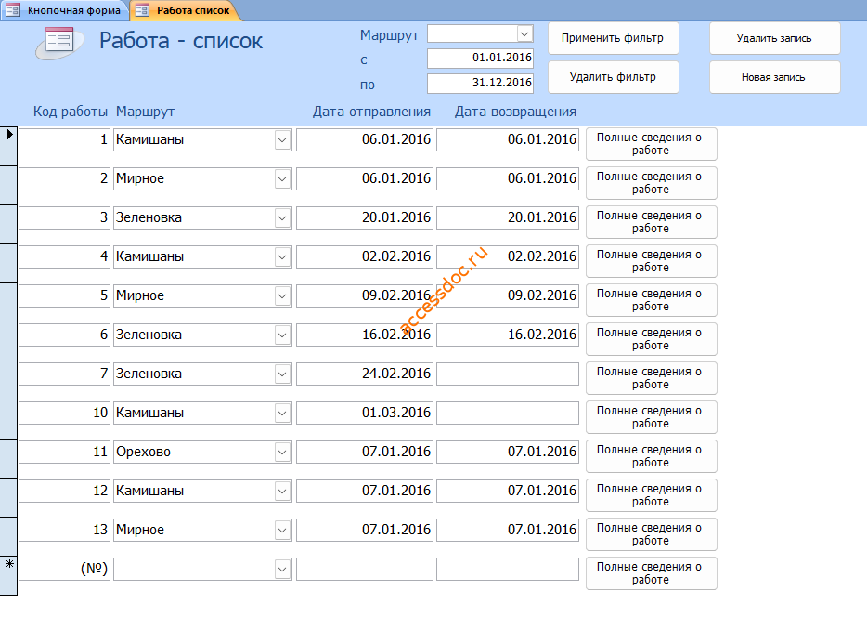Click the Применить фильтр button
The width and height of the screenshot is (867, 617).
pyautogui.click(x=614, y=38)
